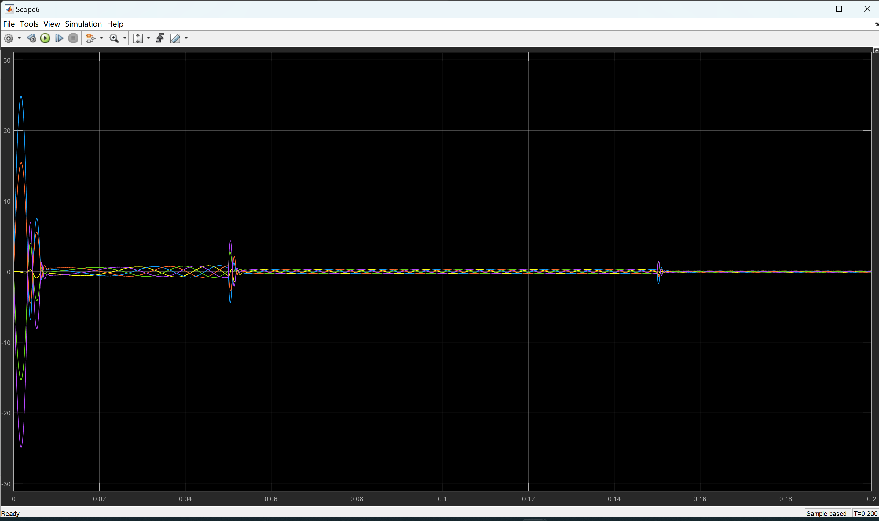Open the Cursor Measurements ruler icon
Viewport: 879px width, 521px height.
pos(175,38)
